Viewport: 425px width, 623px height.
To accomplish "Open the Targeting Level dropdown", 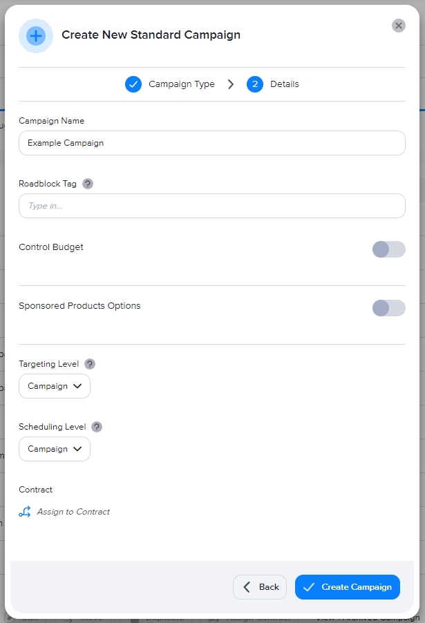I will tap(55, 386).
